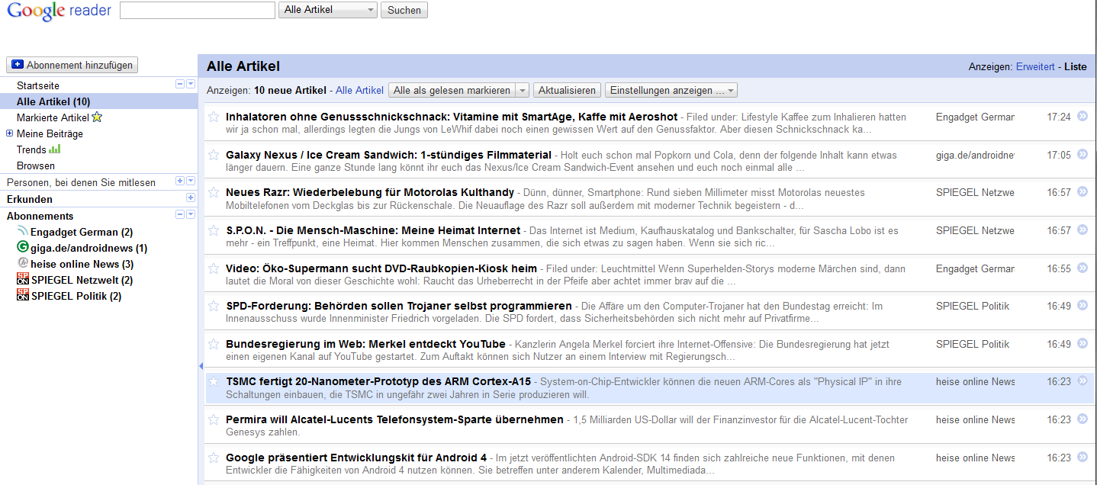1097x485 pixels.
Task: Click the Google Reader logo
Action: click(59, 11)
